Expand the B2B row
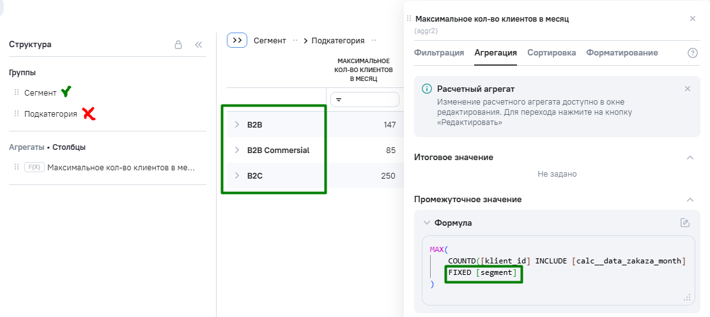The height and width of the screenshot is (317, 710). point(237,124)
